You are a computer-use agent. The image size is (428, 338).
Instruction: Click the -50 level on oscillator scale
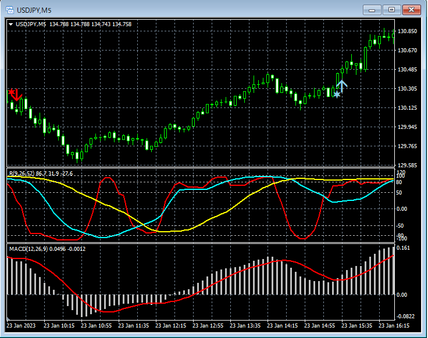point(400,226)
